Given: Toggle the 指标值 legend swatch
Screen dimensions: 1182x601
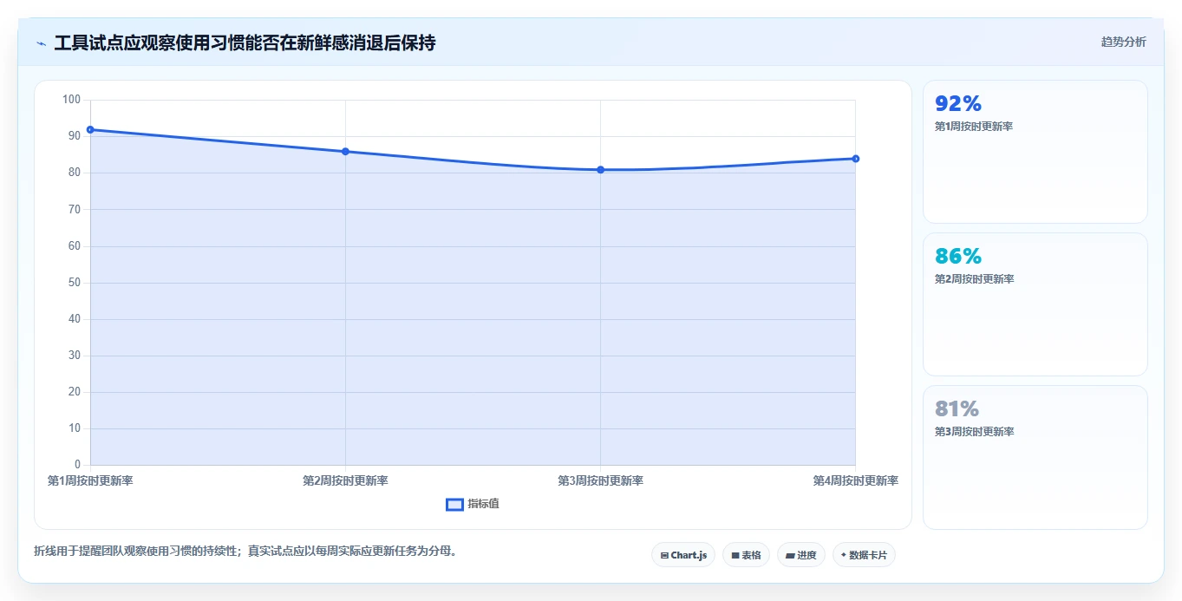Looking at the screenshot, I should [x=454, y=505].
